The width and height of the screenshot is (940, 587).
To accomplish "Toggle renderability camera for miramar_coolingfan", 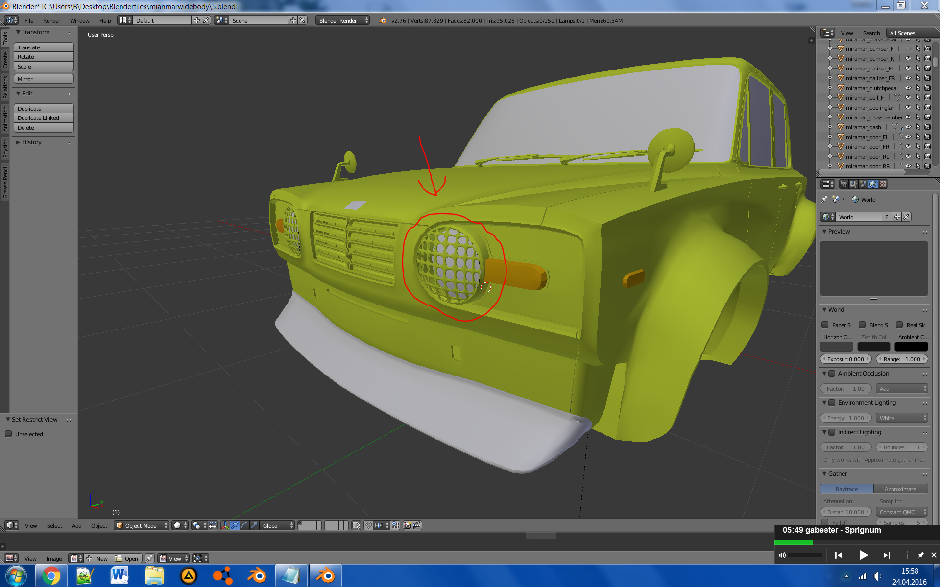I will coord(928,107).
